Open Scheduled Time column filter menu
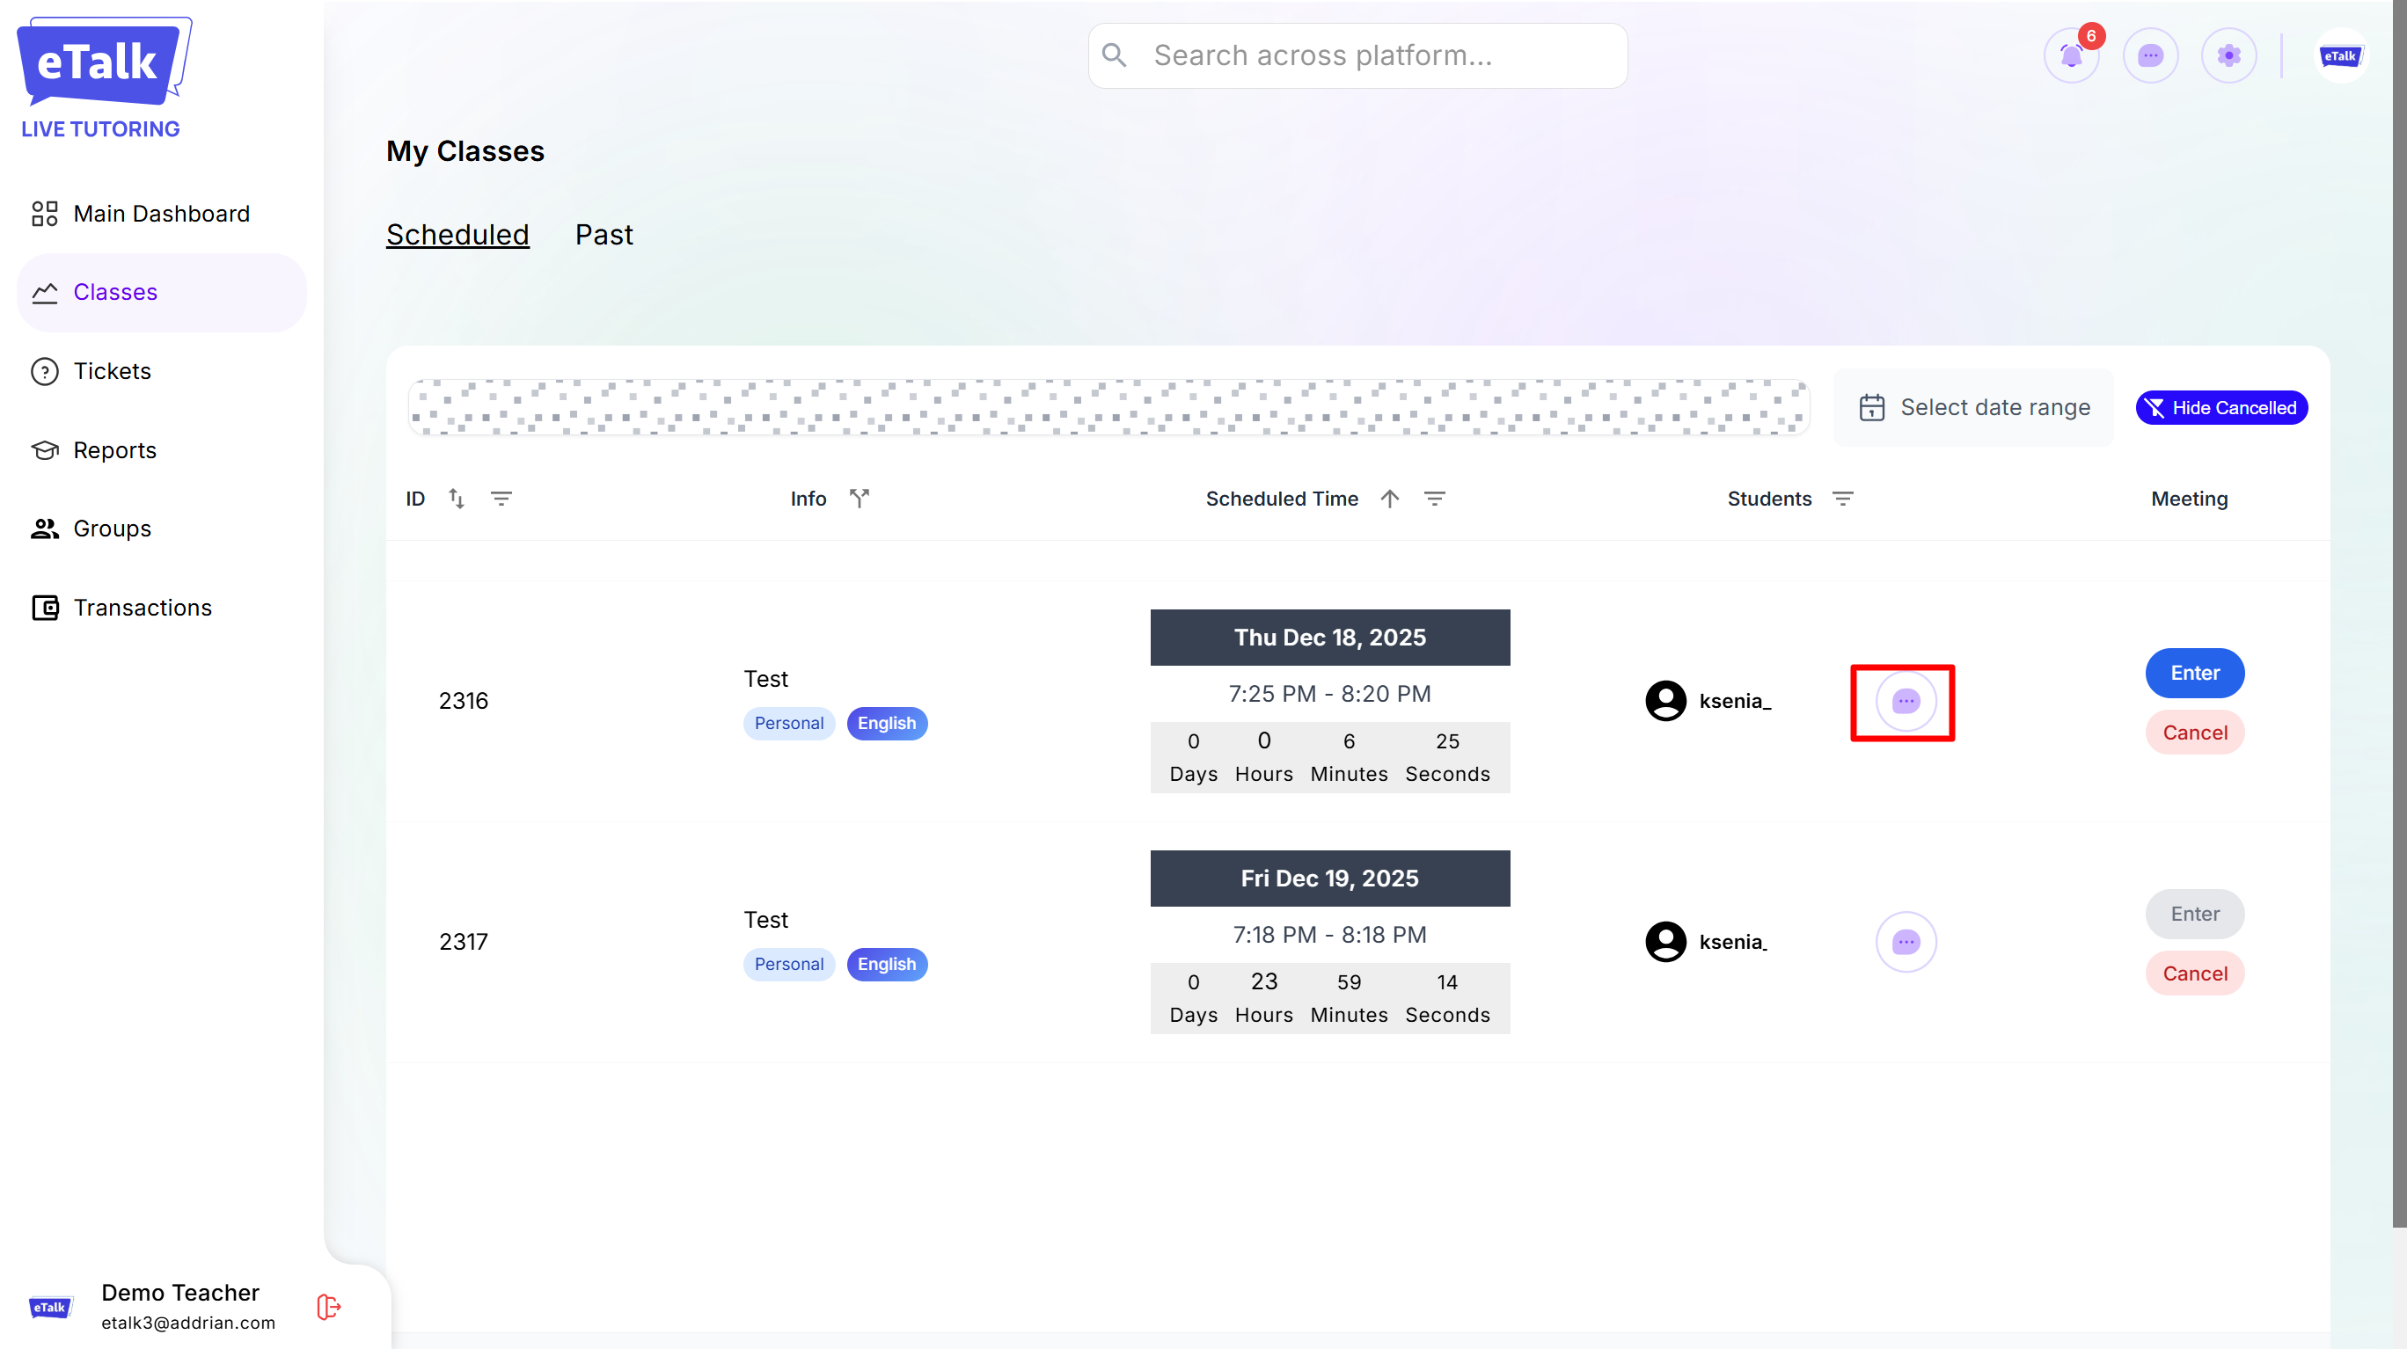Image resolution: width=2407 pixels, height=1349 pixels. [1434, 499]
